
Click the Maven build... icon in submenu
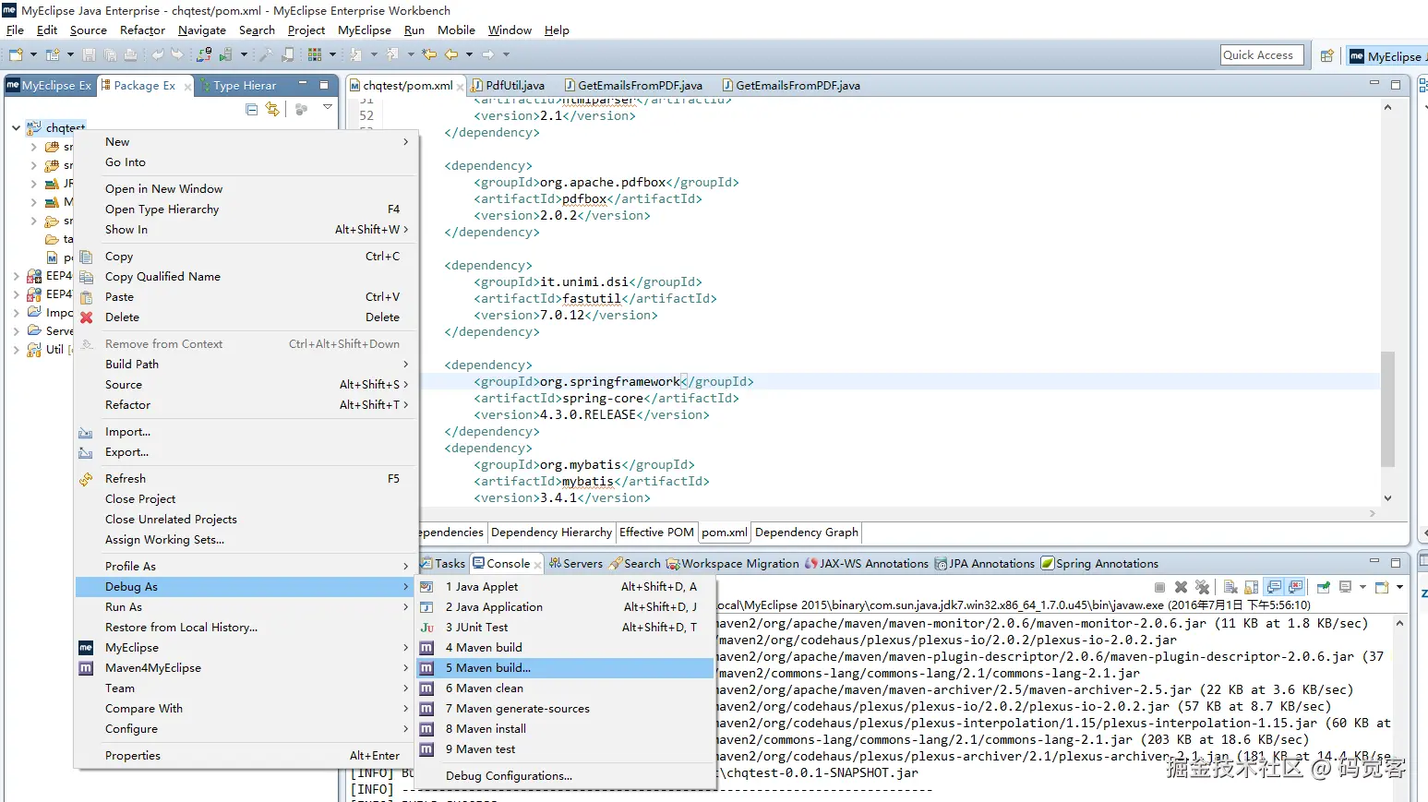click(x=427, y=668)
